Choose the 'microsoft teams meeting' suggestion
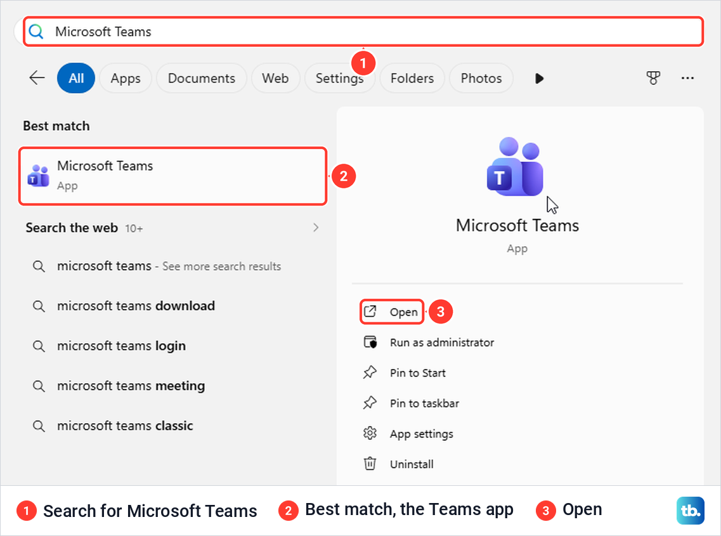The width and height of the screenshot is (721, 536). pyautogui.click(x=173, y=386)
